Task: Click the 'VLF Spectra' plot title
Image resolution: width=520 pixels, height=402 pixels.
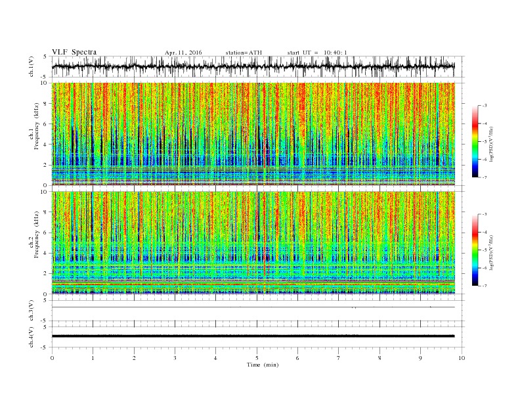Action: pyautogui.click(x=74, y=52)
